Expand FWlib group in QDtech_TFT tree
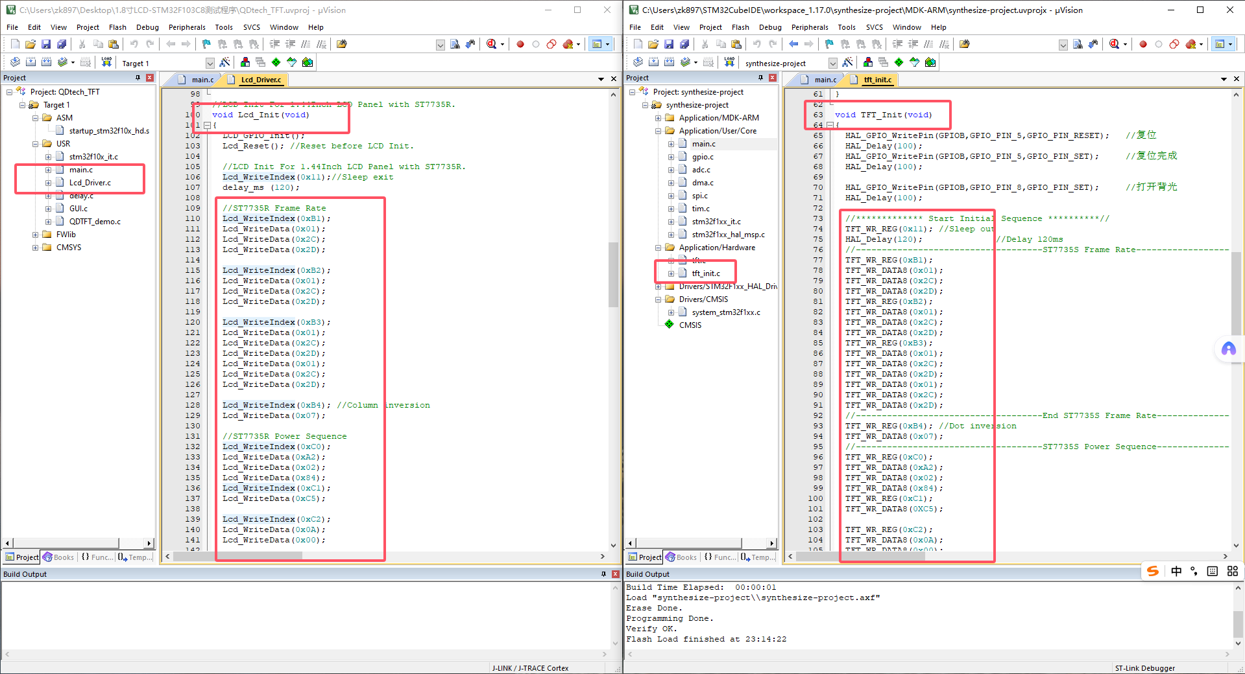Screen dimensions: 1245x674 [x=36, y=235]
